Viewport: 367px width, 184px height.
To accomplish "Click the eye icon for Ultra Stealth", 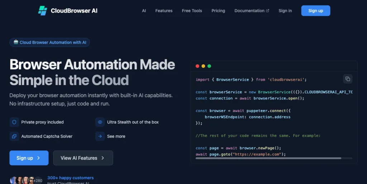I will point(100,122).
